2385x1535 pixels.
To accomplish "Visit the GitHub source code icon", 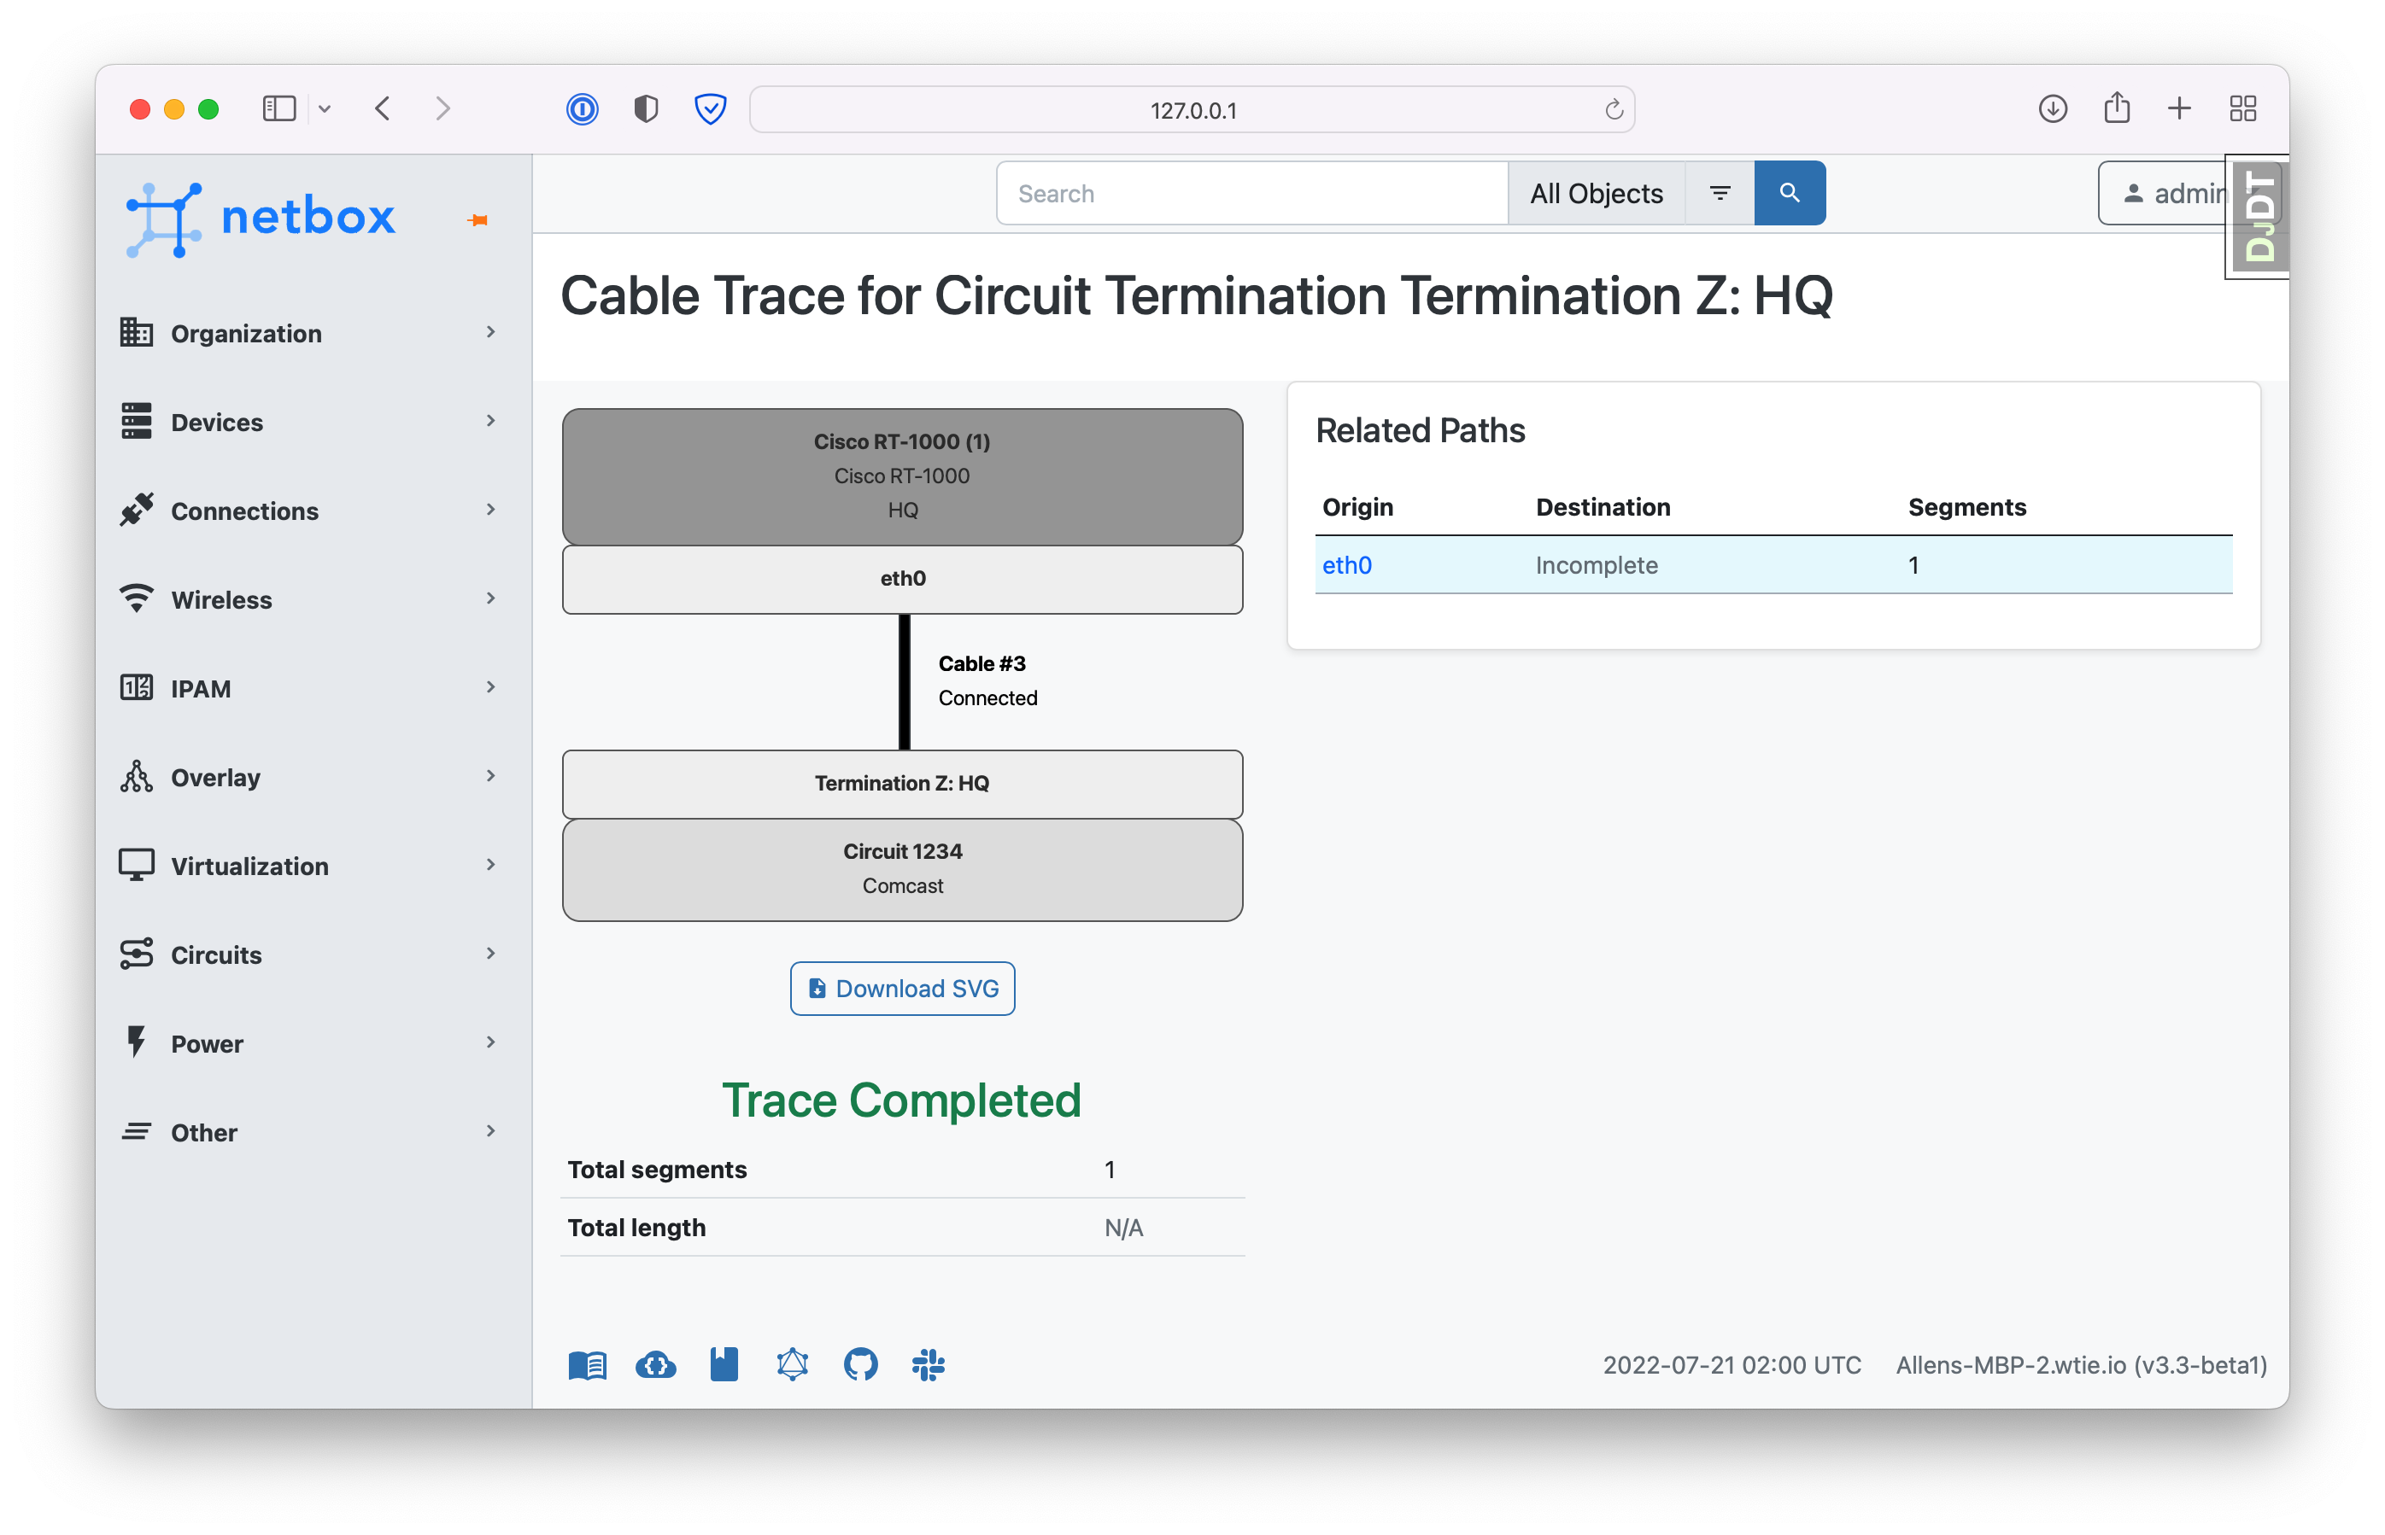I will (860, 1364).
